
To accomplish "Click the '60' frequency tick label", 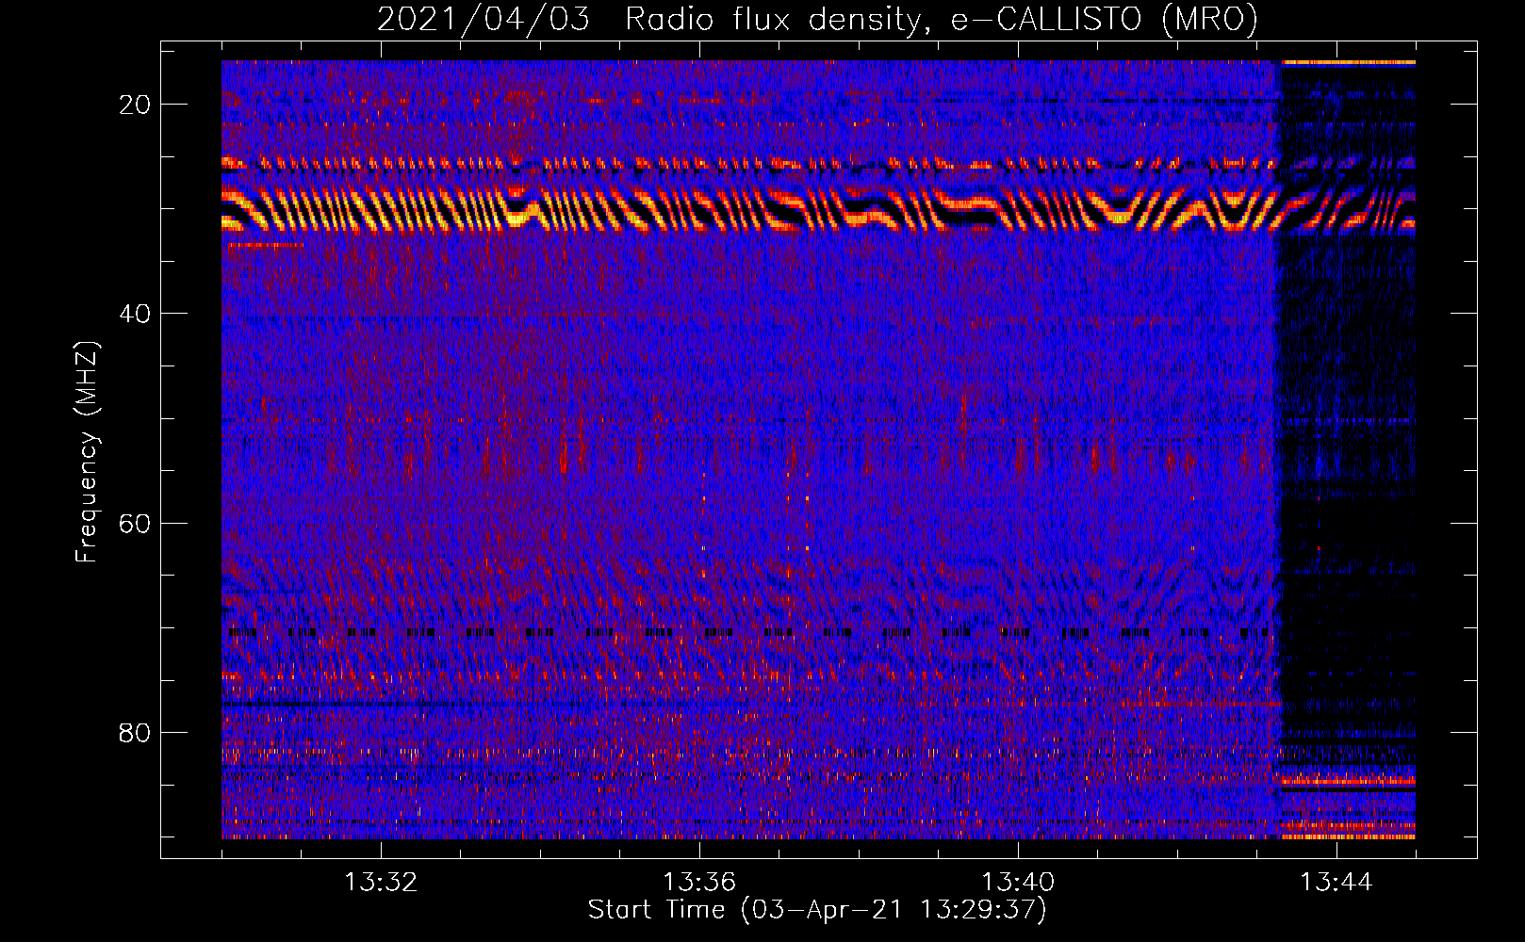I will (x=136, y=523).
